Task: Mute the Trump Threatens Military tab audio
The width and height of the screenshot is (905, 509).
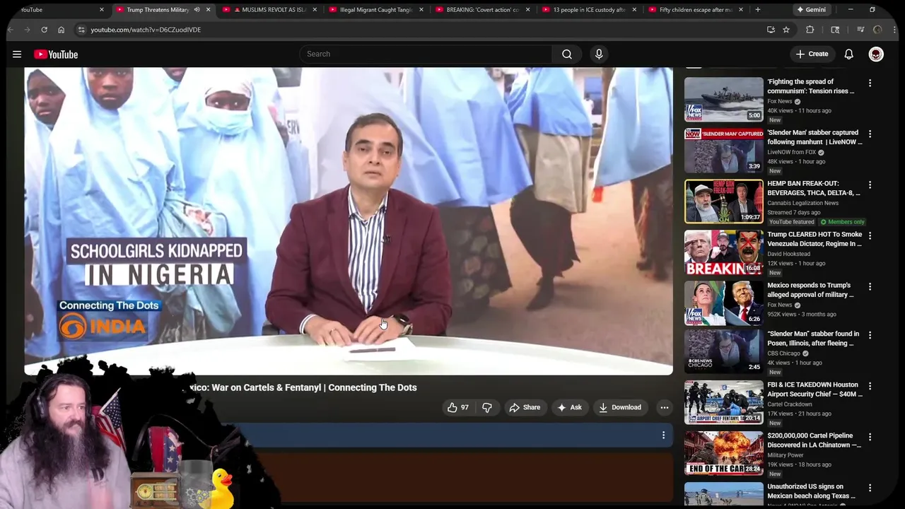Action: point(197,10)
